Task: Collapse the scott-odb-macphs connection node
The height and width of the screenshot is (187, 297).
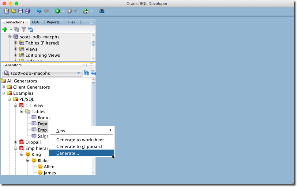Action: 9,36
